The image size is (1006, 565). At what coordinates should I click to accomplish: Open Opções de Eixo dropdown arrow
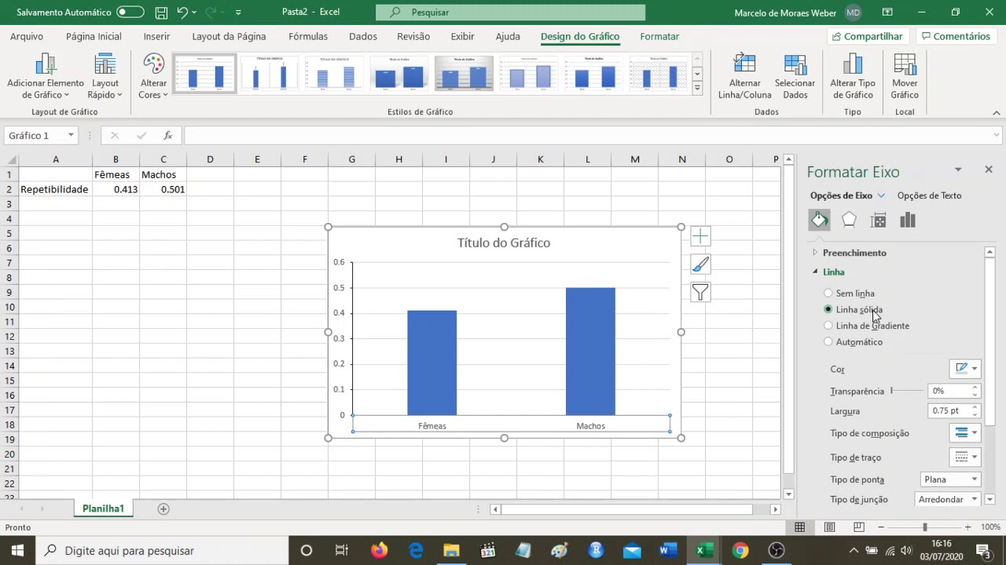[881, 195]
